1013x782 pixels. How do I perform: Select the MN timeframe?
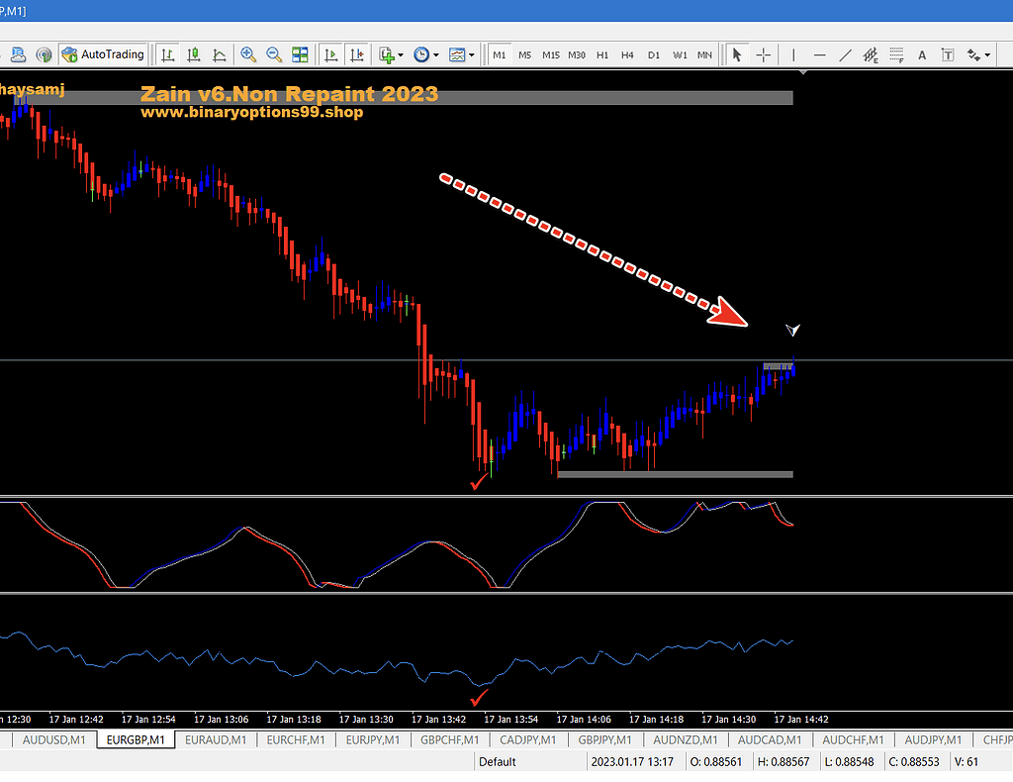click(x=704, y=54)
